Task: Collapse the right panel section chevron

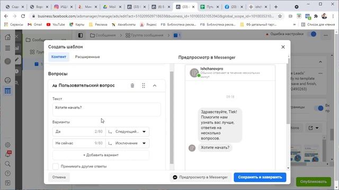Action: tap(320, 62)
